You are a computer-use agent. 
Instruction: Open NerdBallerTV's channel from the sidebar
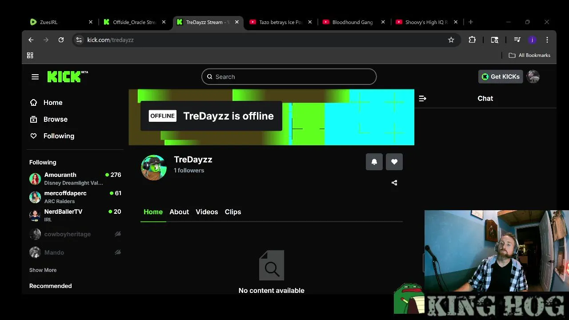point(75,216)
